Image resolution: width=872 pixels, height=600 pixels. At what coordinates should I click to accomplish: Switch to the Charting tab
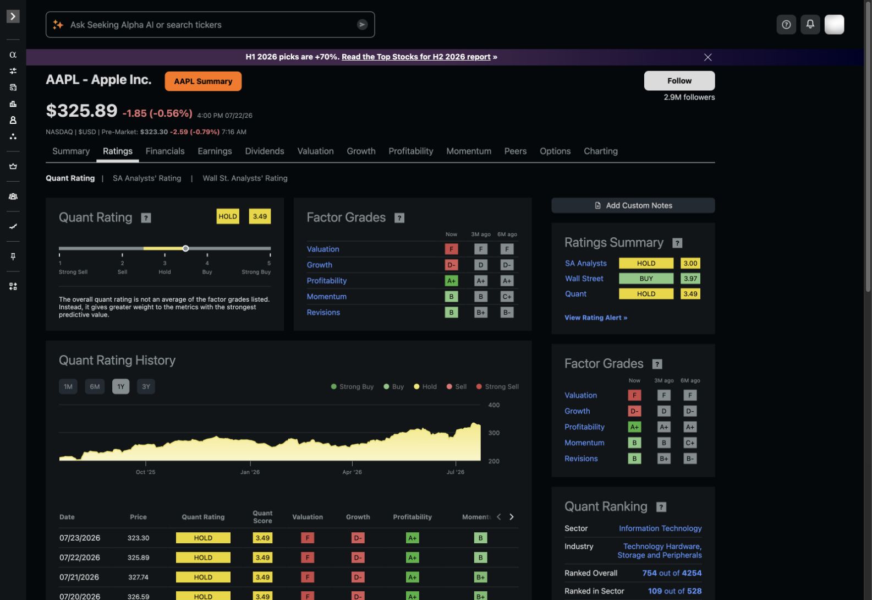[601, 151]
